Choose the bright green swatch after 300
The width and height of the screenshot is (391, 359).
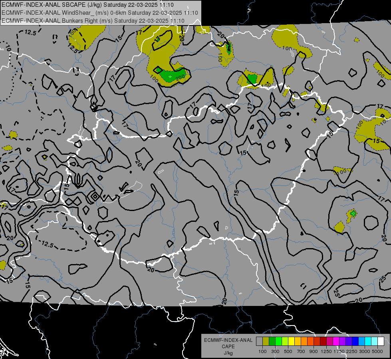coord(278,341)
